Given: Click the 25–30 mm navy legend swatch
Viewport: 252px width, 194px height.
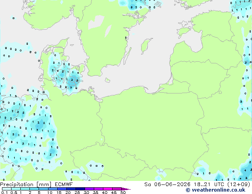Looking at the screenshot, I should pyautogui.click(x=80, y=189).
